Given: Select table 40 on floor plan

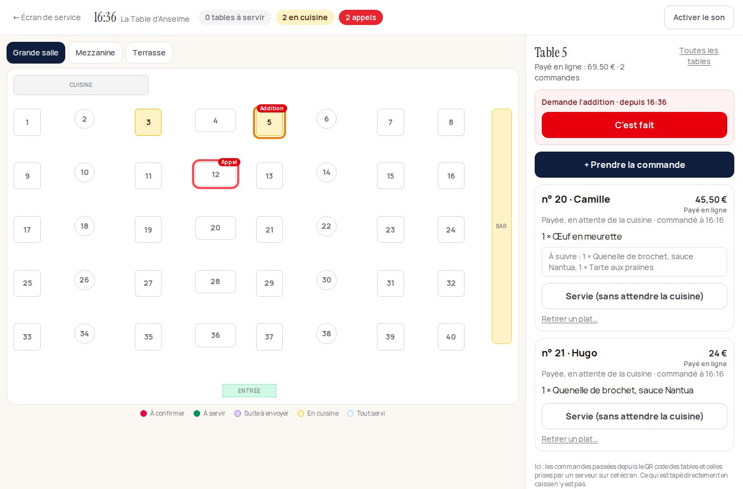Looking at the screenshot, I should click(x=451, y=337).
